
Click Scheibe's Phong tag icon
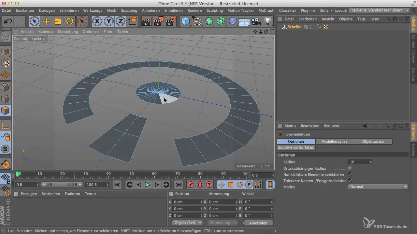[x=320, y=27]
